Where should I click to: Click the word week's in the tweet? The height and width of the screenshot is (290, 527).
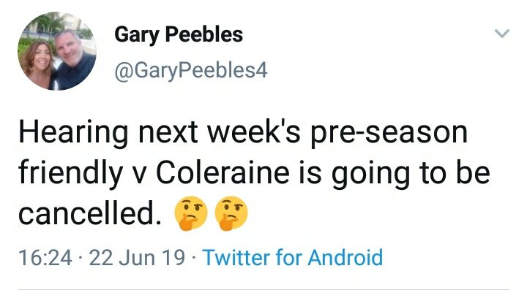point(253,132)
